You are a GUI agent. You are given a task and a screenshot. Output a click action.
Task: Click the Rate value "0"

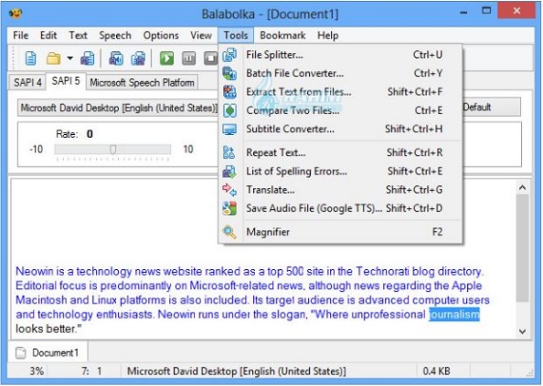89,134
